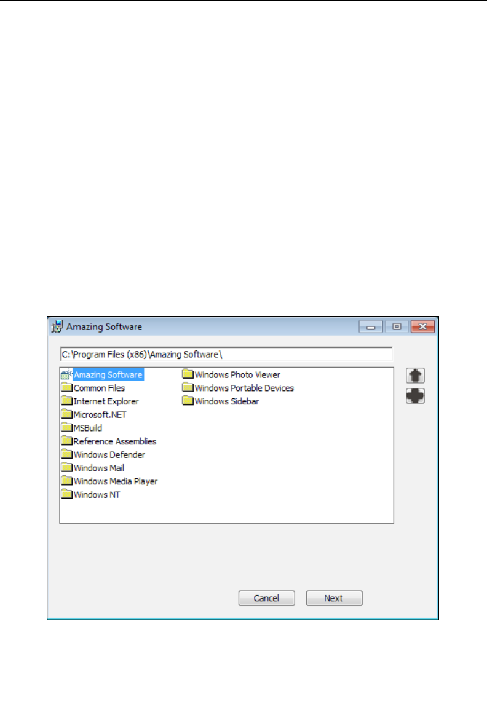Click the up-arrow parent folder button
The width and height of the screenshot is (487, 702).
click(415, 376)
